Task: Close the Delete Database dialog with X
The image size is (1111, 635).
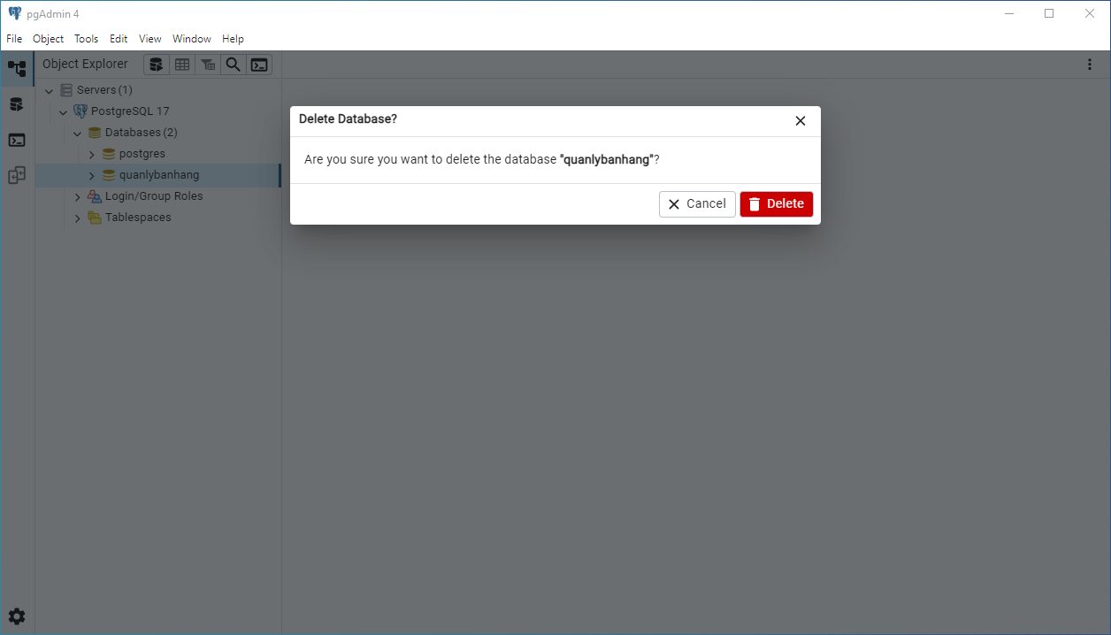Action: coord(801,121)
